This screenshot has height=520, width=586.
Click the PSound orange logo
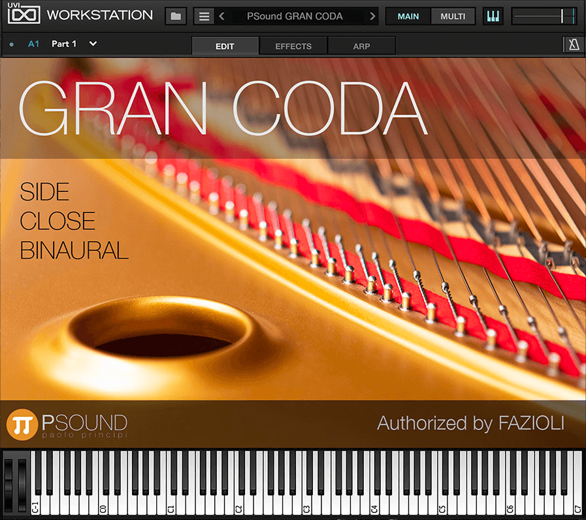(21, 425)
